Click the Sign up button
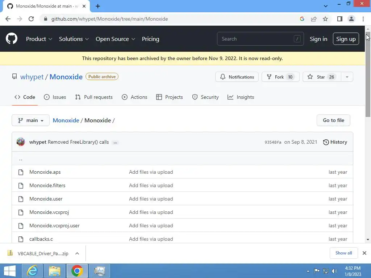 point(346,39)
